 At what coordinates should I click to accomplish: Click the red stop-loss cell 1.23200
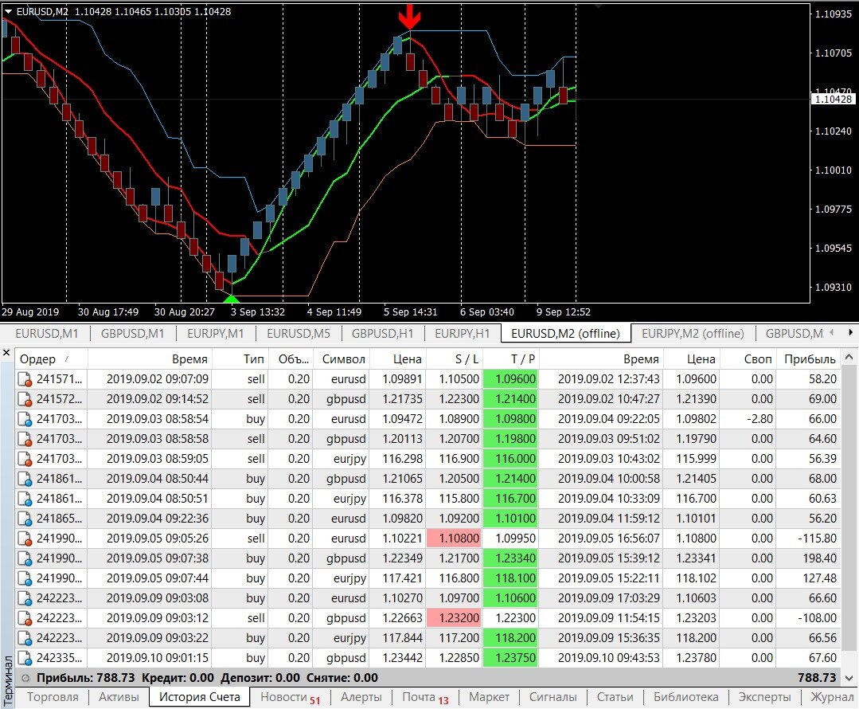(454, 618)
